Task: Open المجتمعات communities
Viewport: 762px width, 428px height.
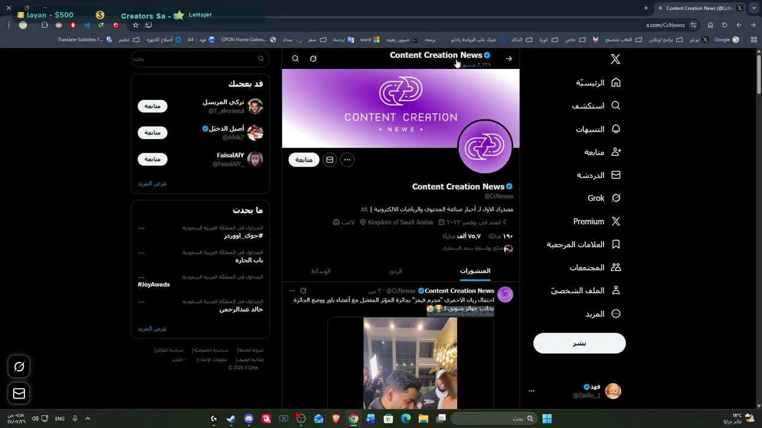Action: [595, 267]
